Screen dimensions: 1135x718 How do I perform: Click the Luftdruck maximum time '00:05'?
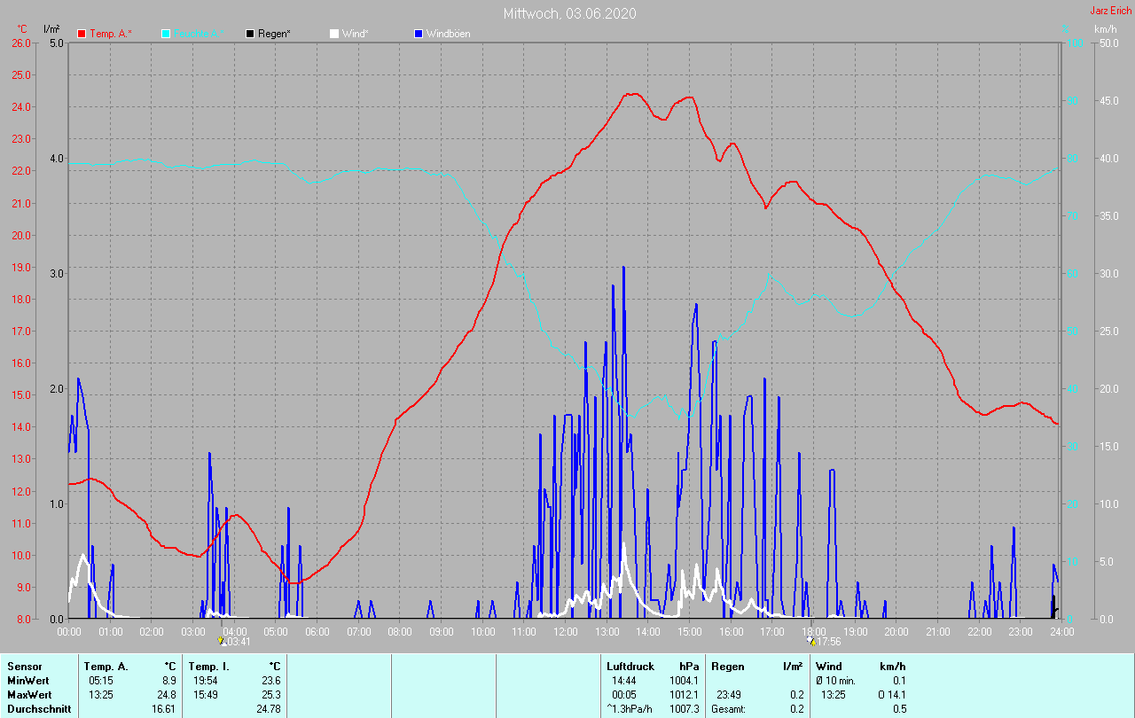(624, 694)
